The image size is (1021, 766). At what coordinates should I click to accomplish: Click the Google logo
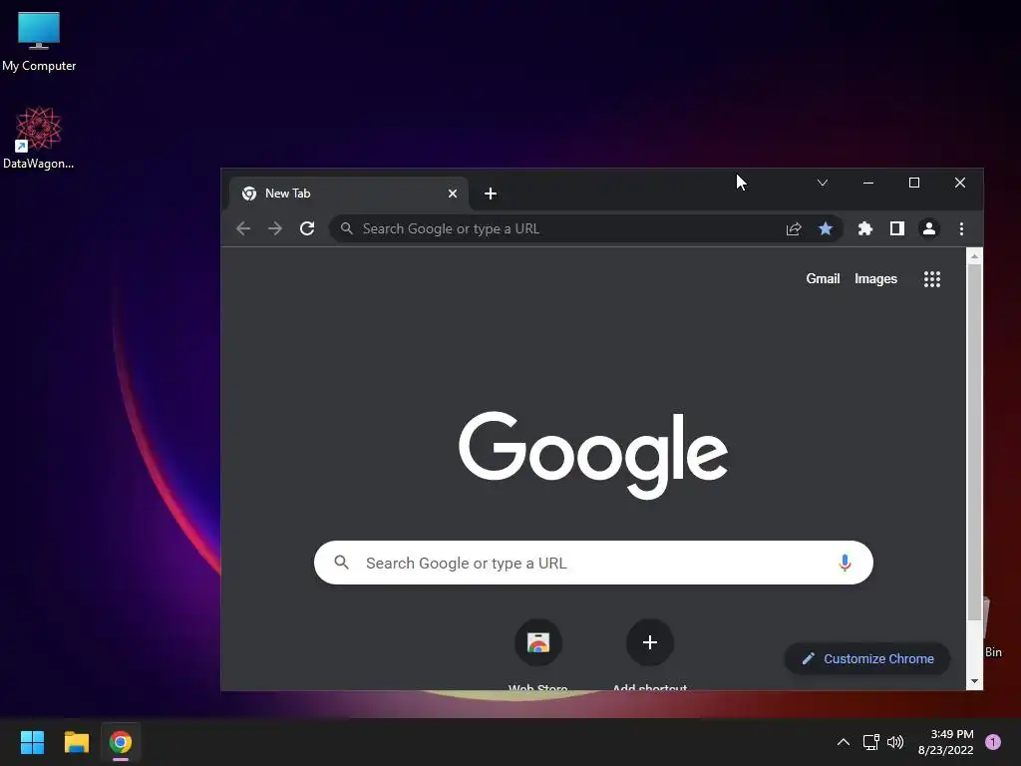point(593,455)
